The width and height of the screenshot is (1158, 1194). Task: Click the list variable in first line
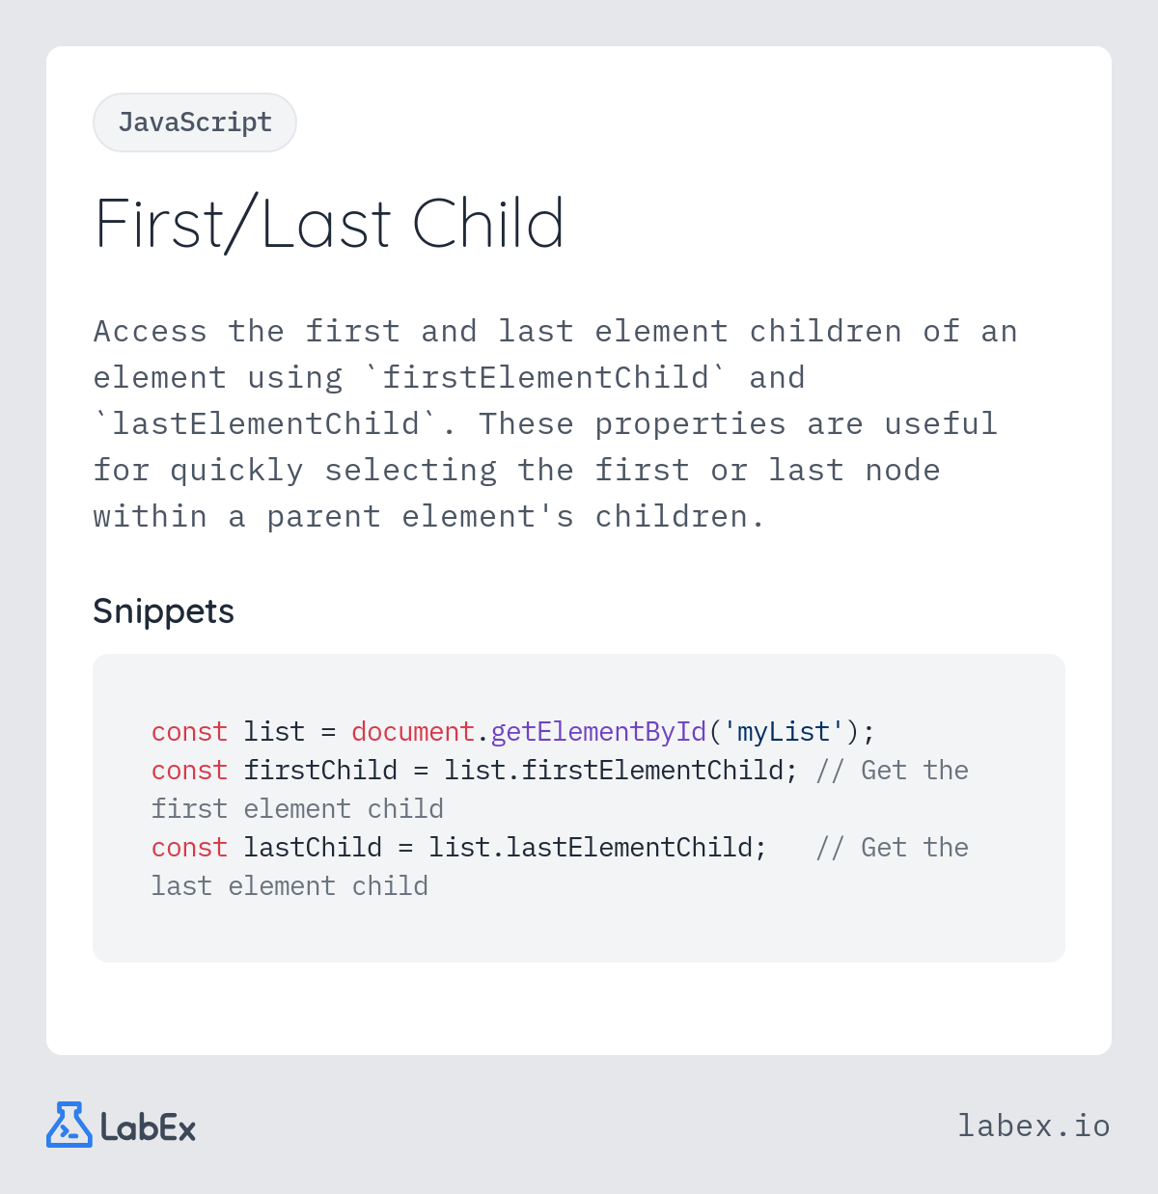coord(274,732)
